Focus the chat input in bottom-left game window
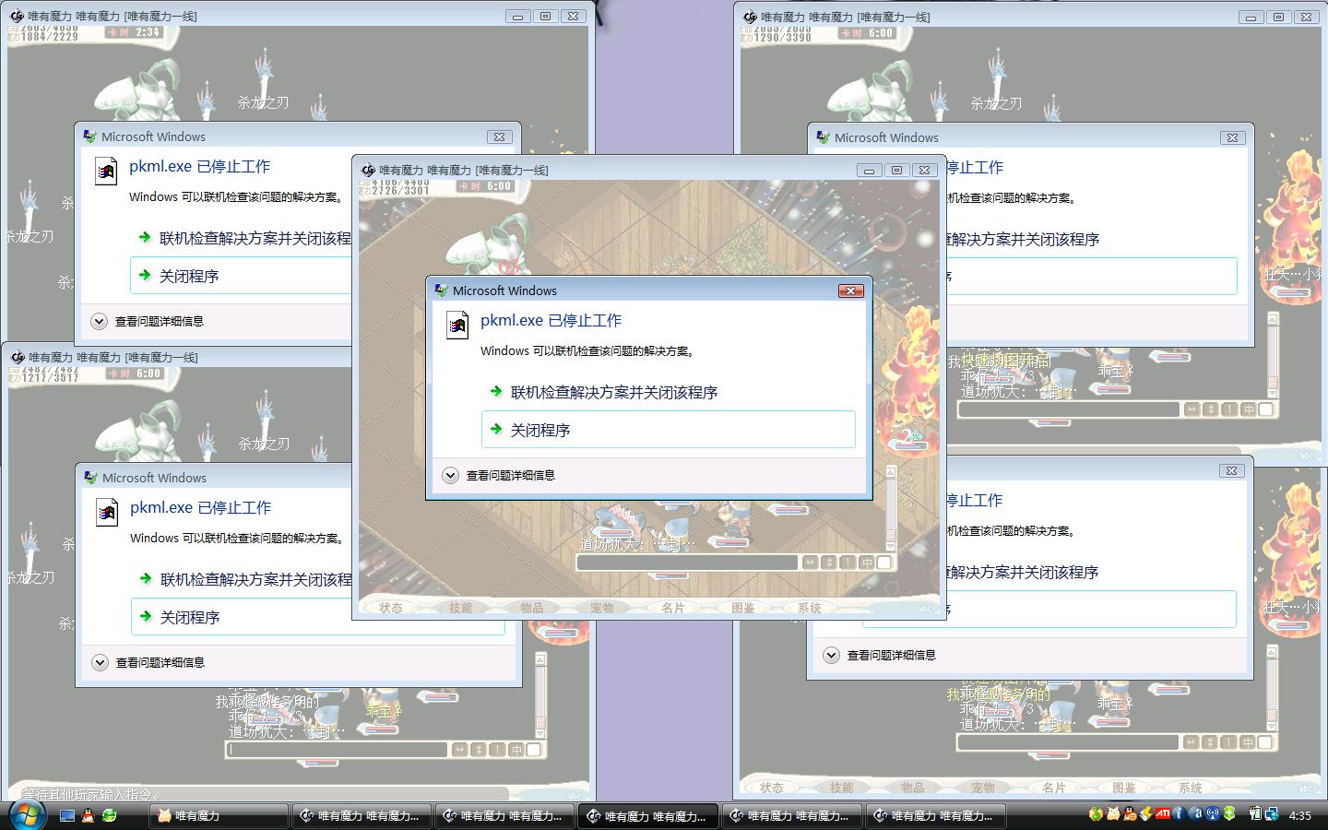Image resolution: width=1328 pixels, height=830 pixels. click(x=337, y=750)
